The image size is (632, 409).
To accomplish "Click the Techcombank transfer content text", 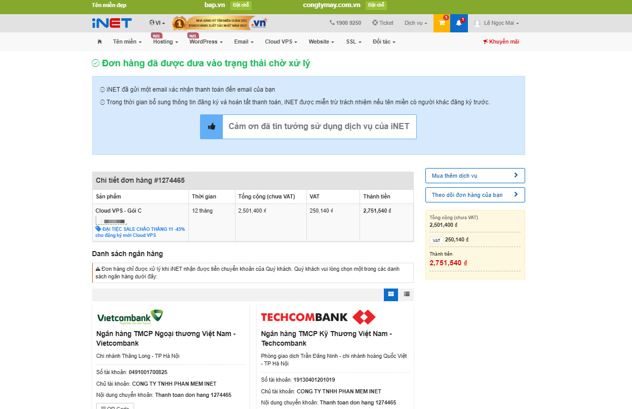I will (x=358, y=402).
